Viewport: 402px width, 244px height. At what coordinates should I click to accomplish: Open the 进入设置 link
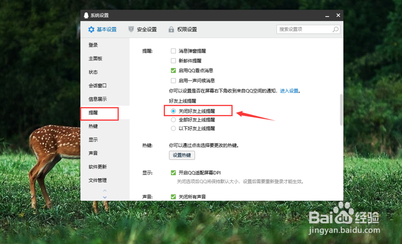coord(289,91)
